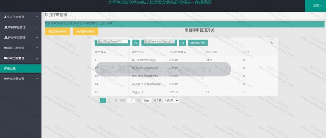Click the 关闭评审开关 button
The width and height of the screenshot is (326, 138).
point(85,31)
